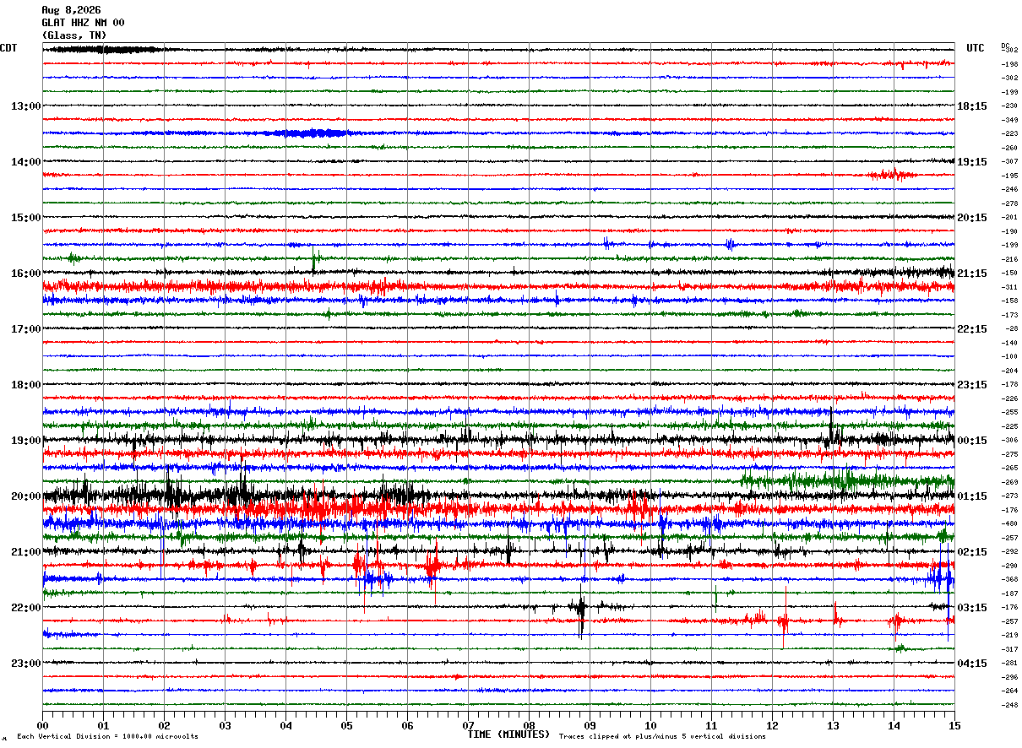Click the 23:15 UTC time label
The image size is (1022, 748).
pyautogui.click(x=972, y=385)
